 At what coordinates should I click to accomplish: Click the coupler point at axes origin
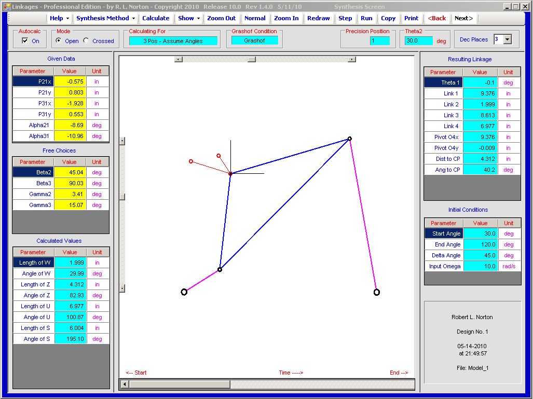(230, 174)
